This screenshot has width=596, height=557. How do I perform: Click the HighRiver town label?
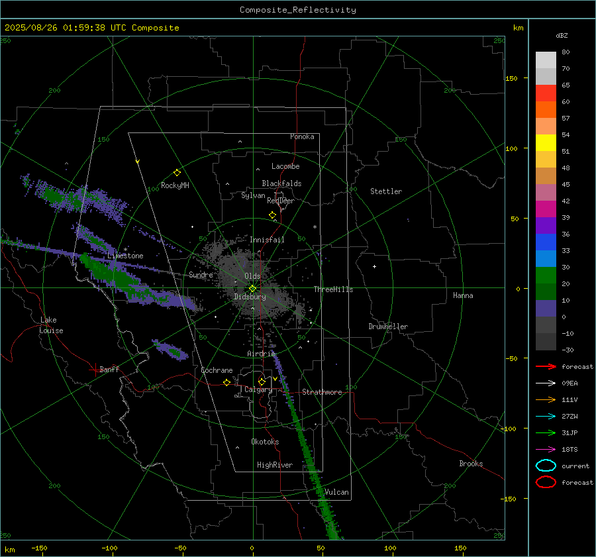click(275, 465)
